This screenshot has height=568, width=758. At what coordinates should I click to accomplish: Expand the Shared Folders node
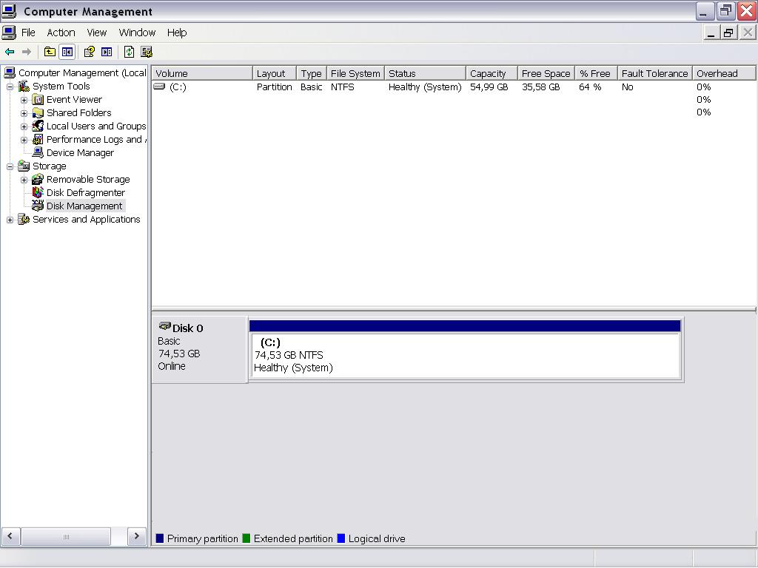pos(24,113)
